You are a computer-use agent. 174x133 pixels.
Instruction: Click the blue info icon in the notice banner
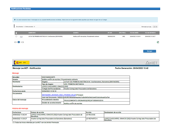[x=15, y=20]
